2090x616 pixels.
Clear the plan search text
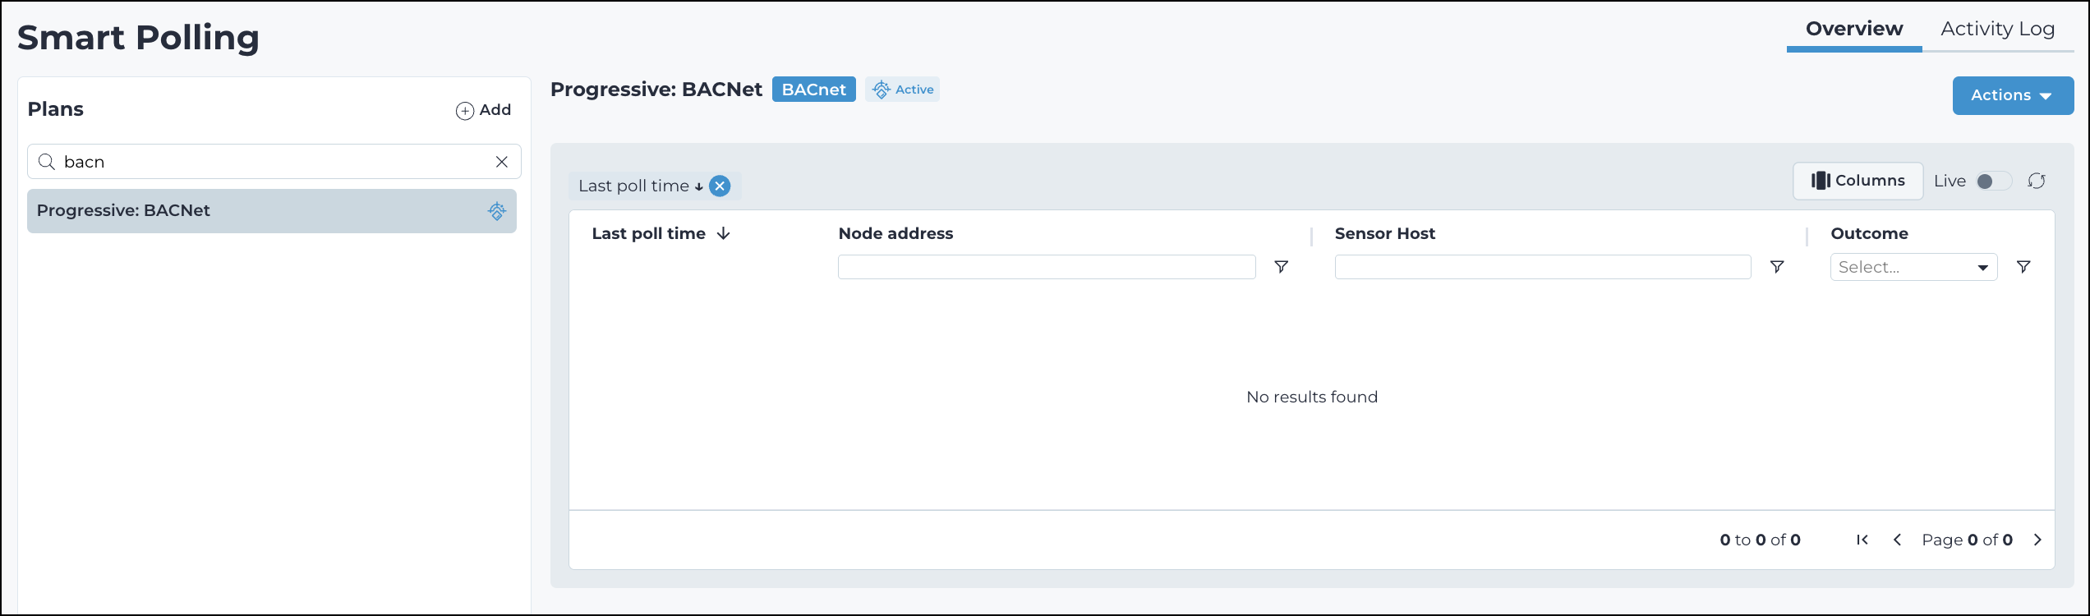[x=502, y=162]
